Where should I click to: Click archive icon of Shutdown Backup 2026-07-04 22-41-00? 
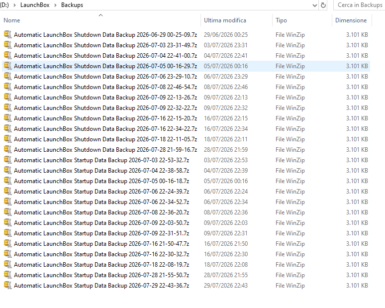(x=7, y=56)
